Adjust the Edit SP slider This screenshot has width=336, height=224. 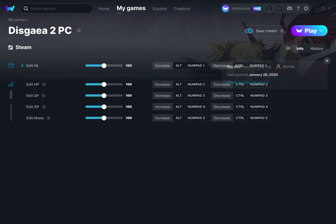tap(104, 95)
